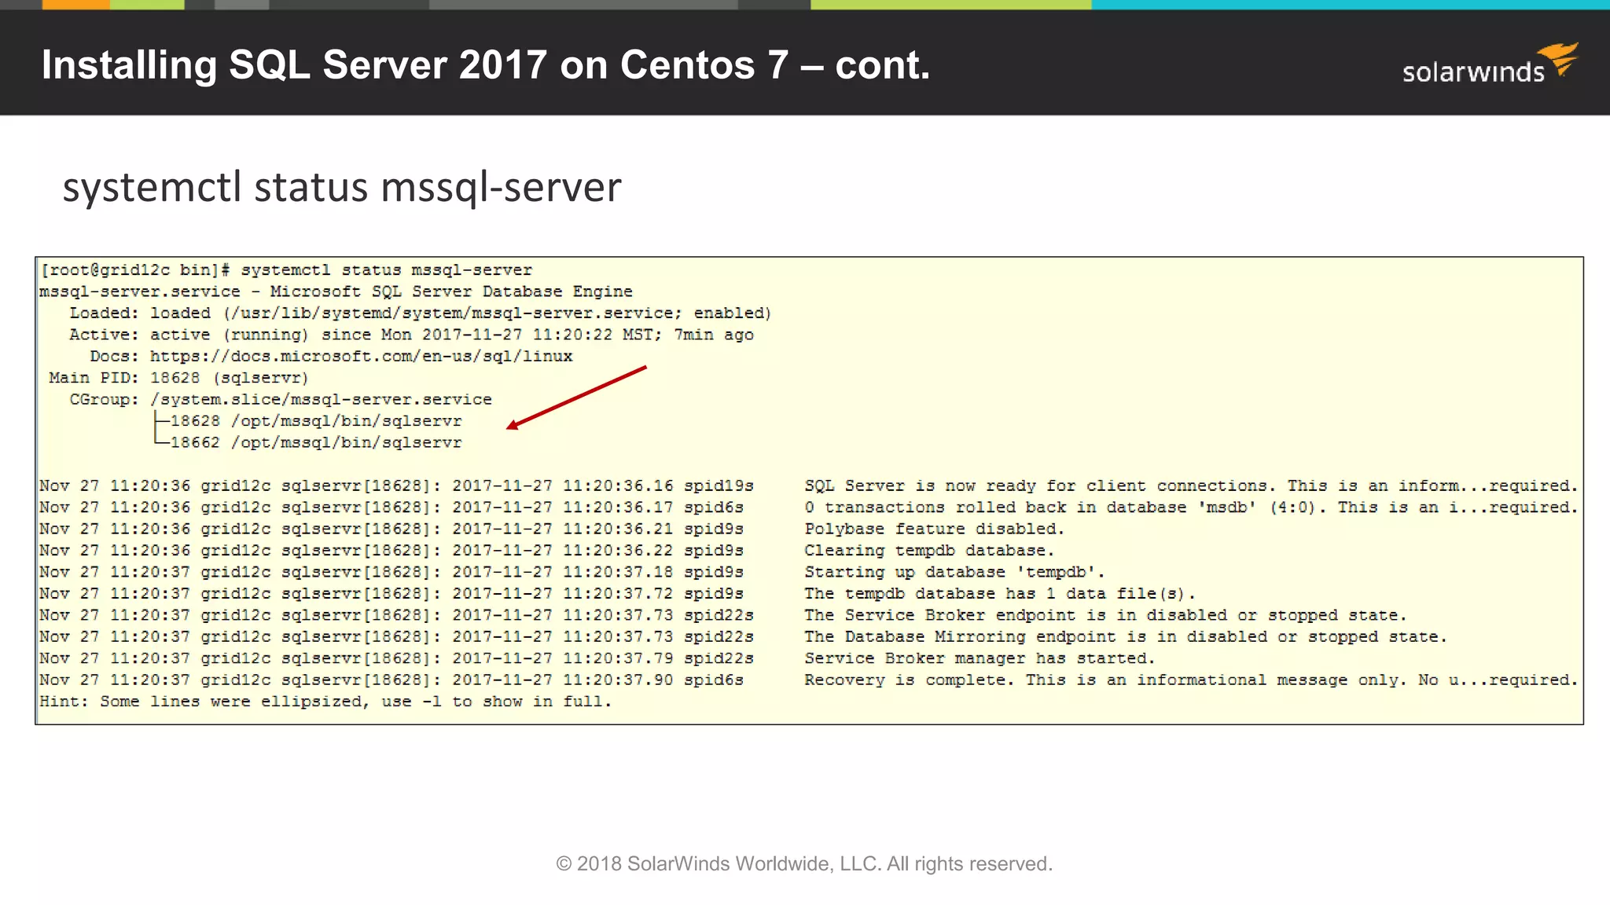This screenshot has height=905, width=1610.
Task: Click the "Starting up database 'tempdb'." message
Action: [954, 573]
